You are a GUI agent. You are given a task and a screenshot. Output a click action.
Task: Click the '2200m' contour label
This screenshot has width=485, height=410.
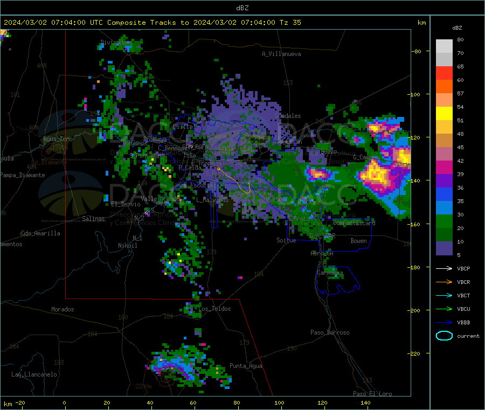coord(143,386)
